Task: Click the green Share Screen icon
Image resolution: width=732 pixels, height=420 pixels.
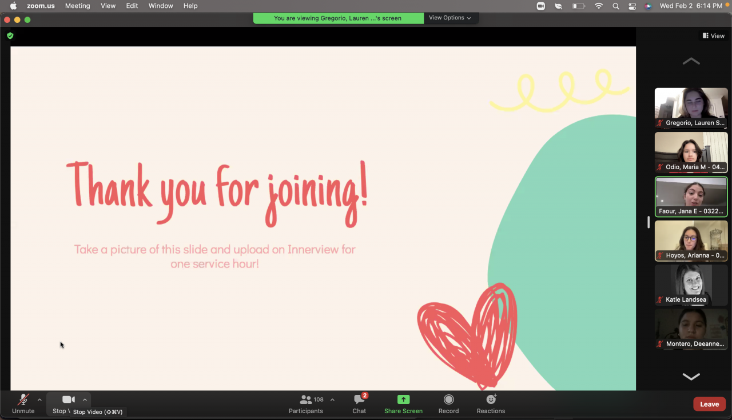Action: [404, 399]
